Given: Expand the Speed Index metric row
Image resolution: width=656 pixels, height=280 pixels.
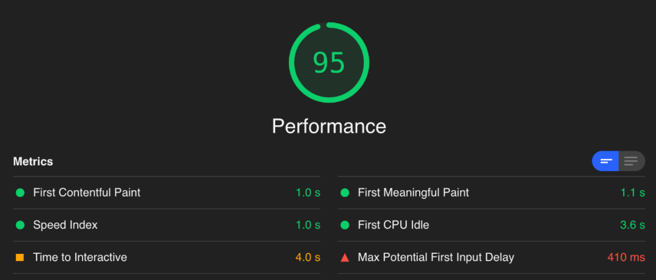Looking at the screenshot, I should (166, 225).
